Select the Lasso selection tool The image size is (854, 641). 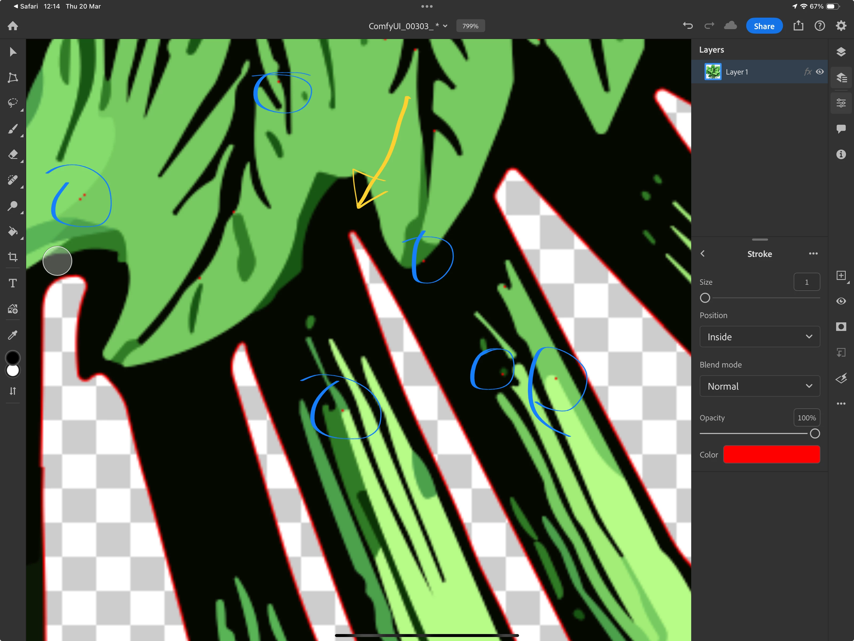pos(13,103)
